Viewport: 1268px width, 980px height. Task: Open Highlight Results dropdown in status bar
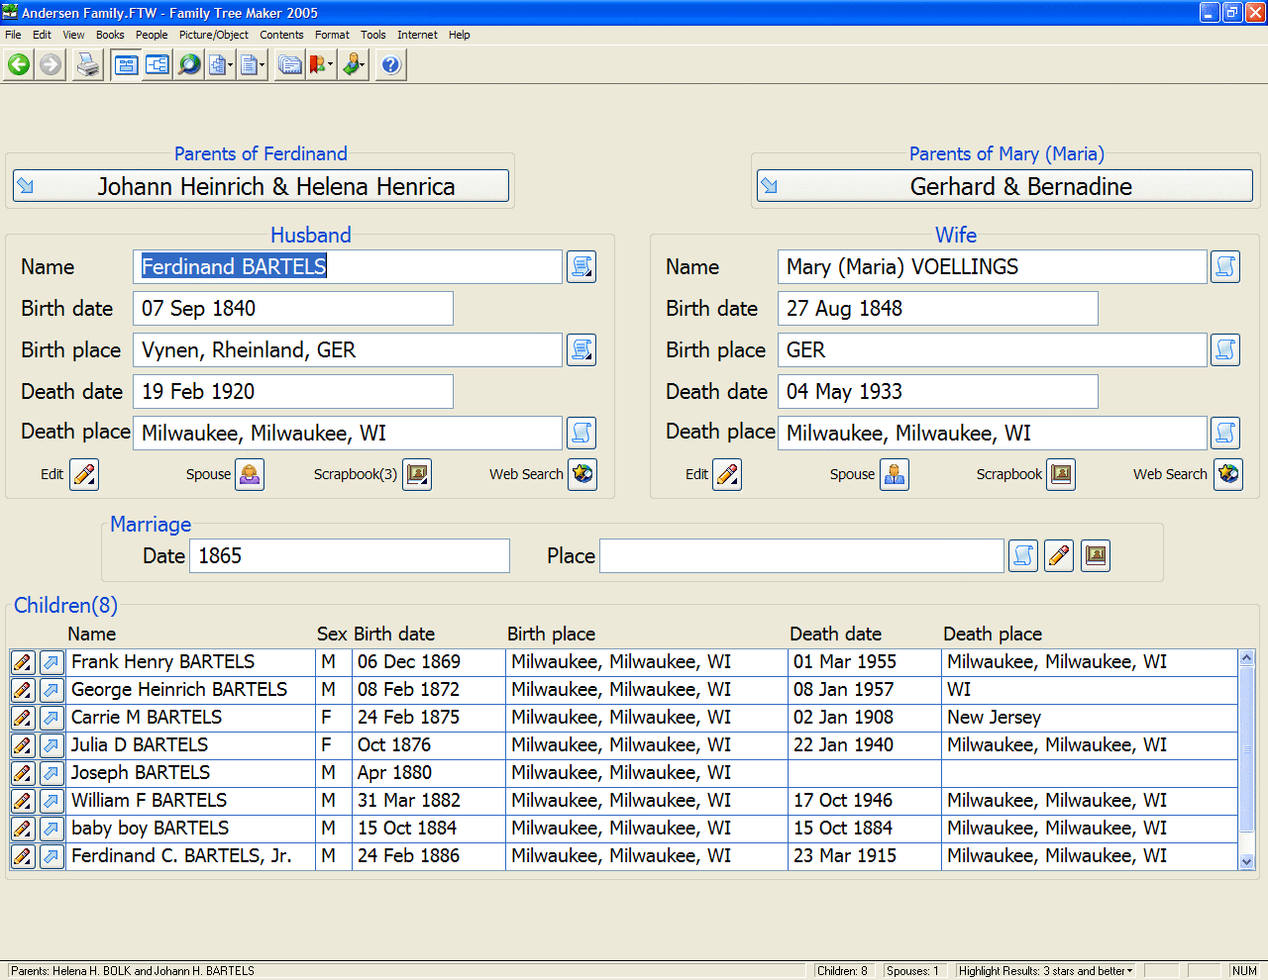1046,971
